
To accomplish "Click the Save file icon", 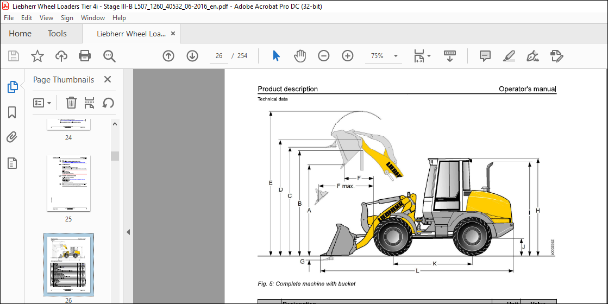I will [14, 56].
